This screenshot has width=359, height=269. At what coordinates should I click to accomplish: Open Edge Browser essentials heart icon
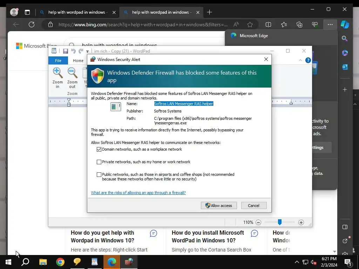[x=315, y=25]
